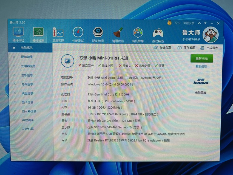Go to 清理优化 cleanup optimization
The width and height of the screenshot is (233, 175).
pyautogui.click(x=118, y=35)
